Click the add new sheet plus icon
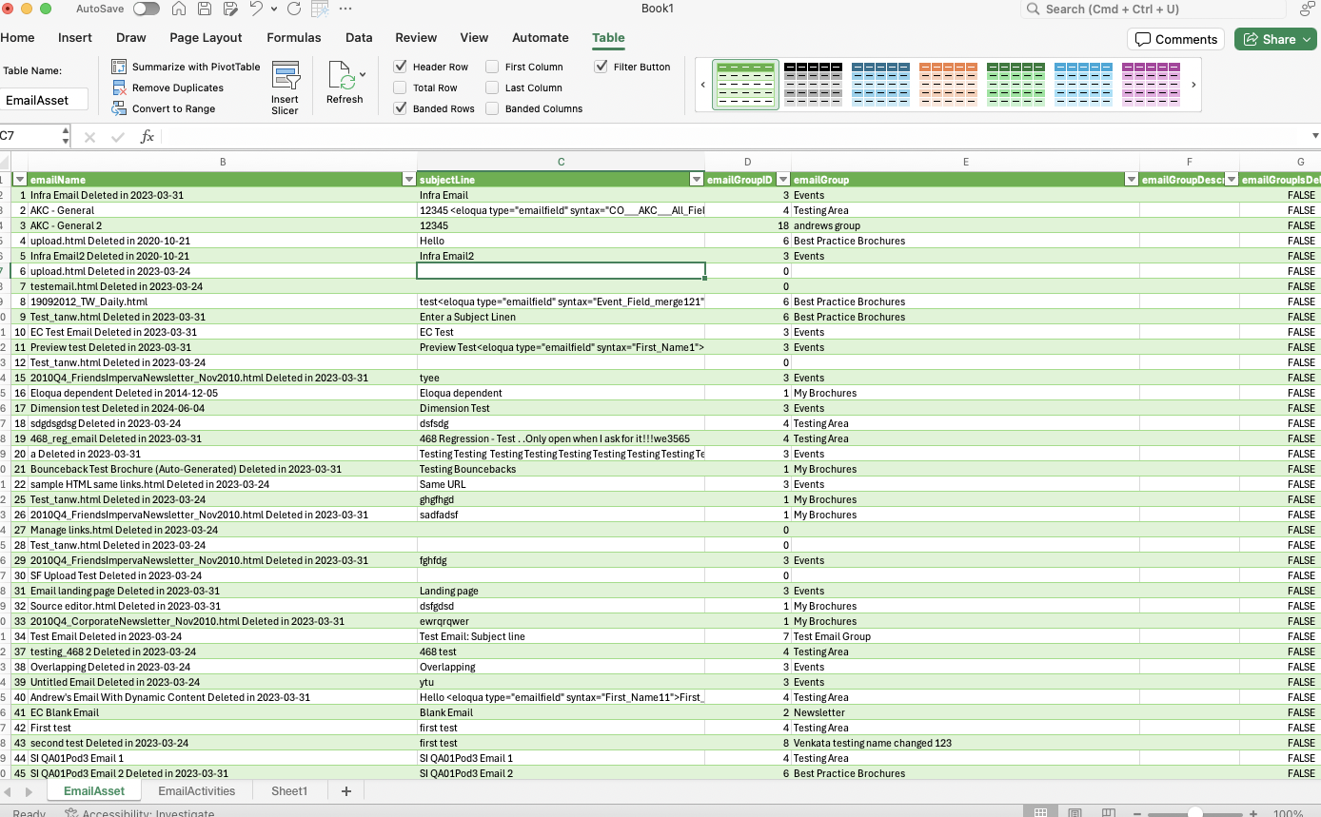 tap(345, 791)
